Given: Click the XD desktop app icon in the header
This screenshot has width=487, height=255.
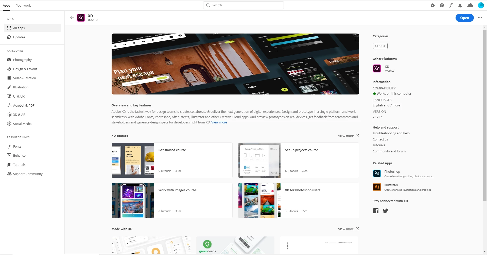Looking at the screenshot, I should pos(81,18).
